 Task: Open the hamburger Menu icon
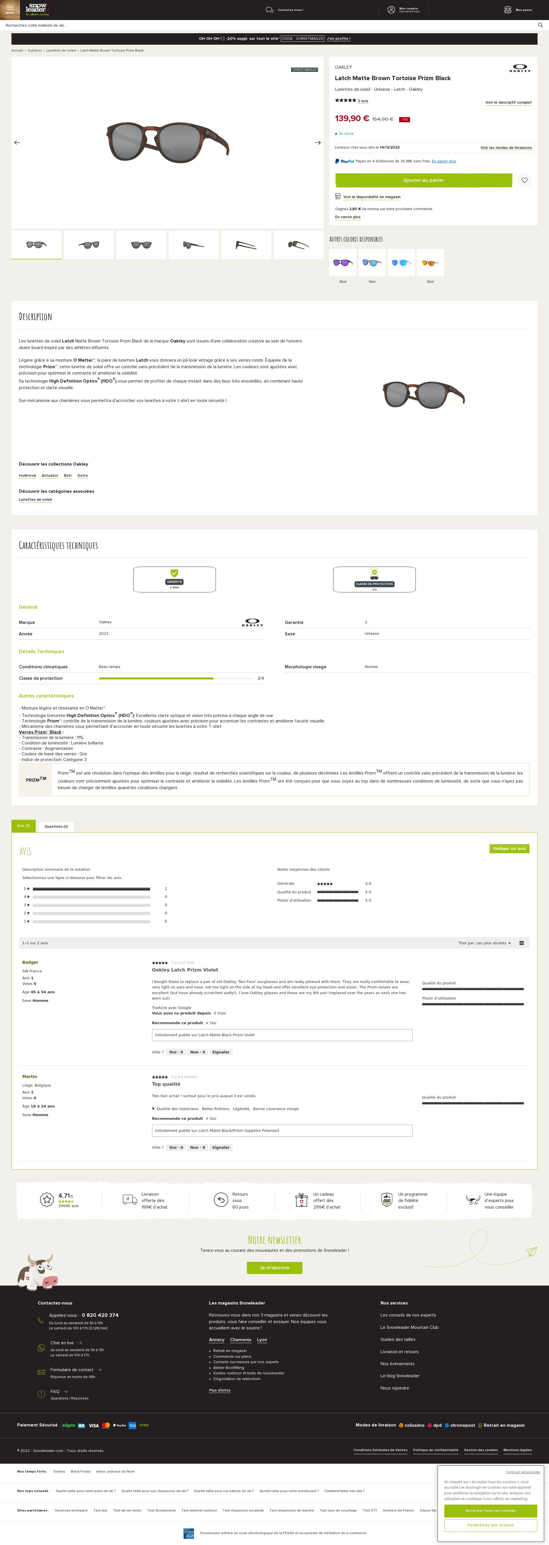10,9
